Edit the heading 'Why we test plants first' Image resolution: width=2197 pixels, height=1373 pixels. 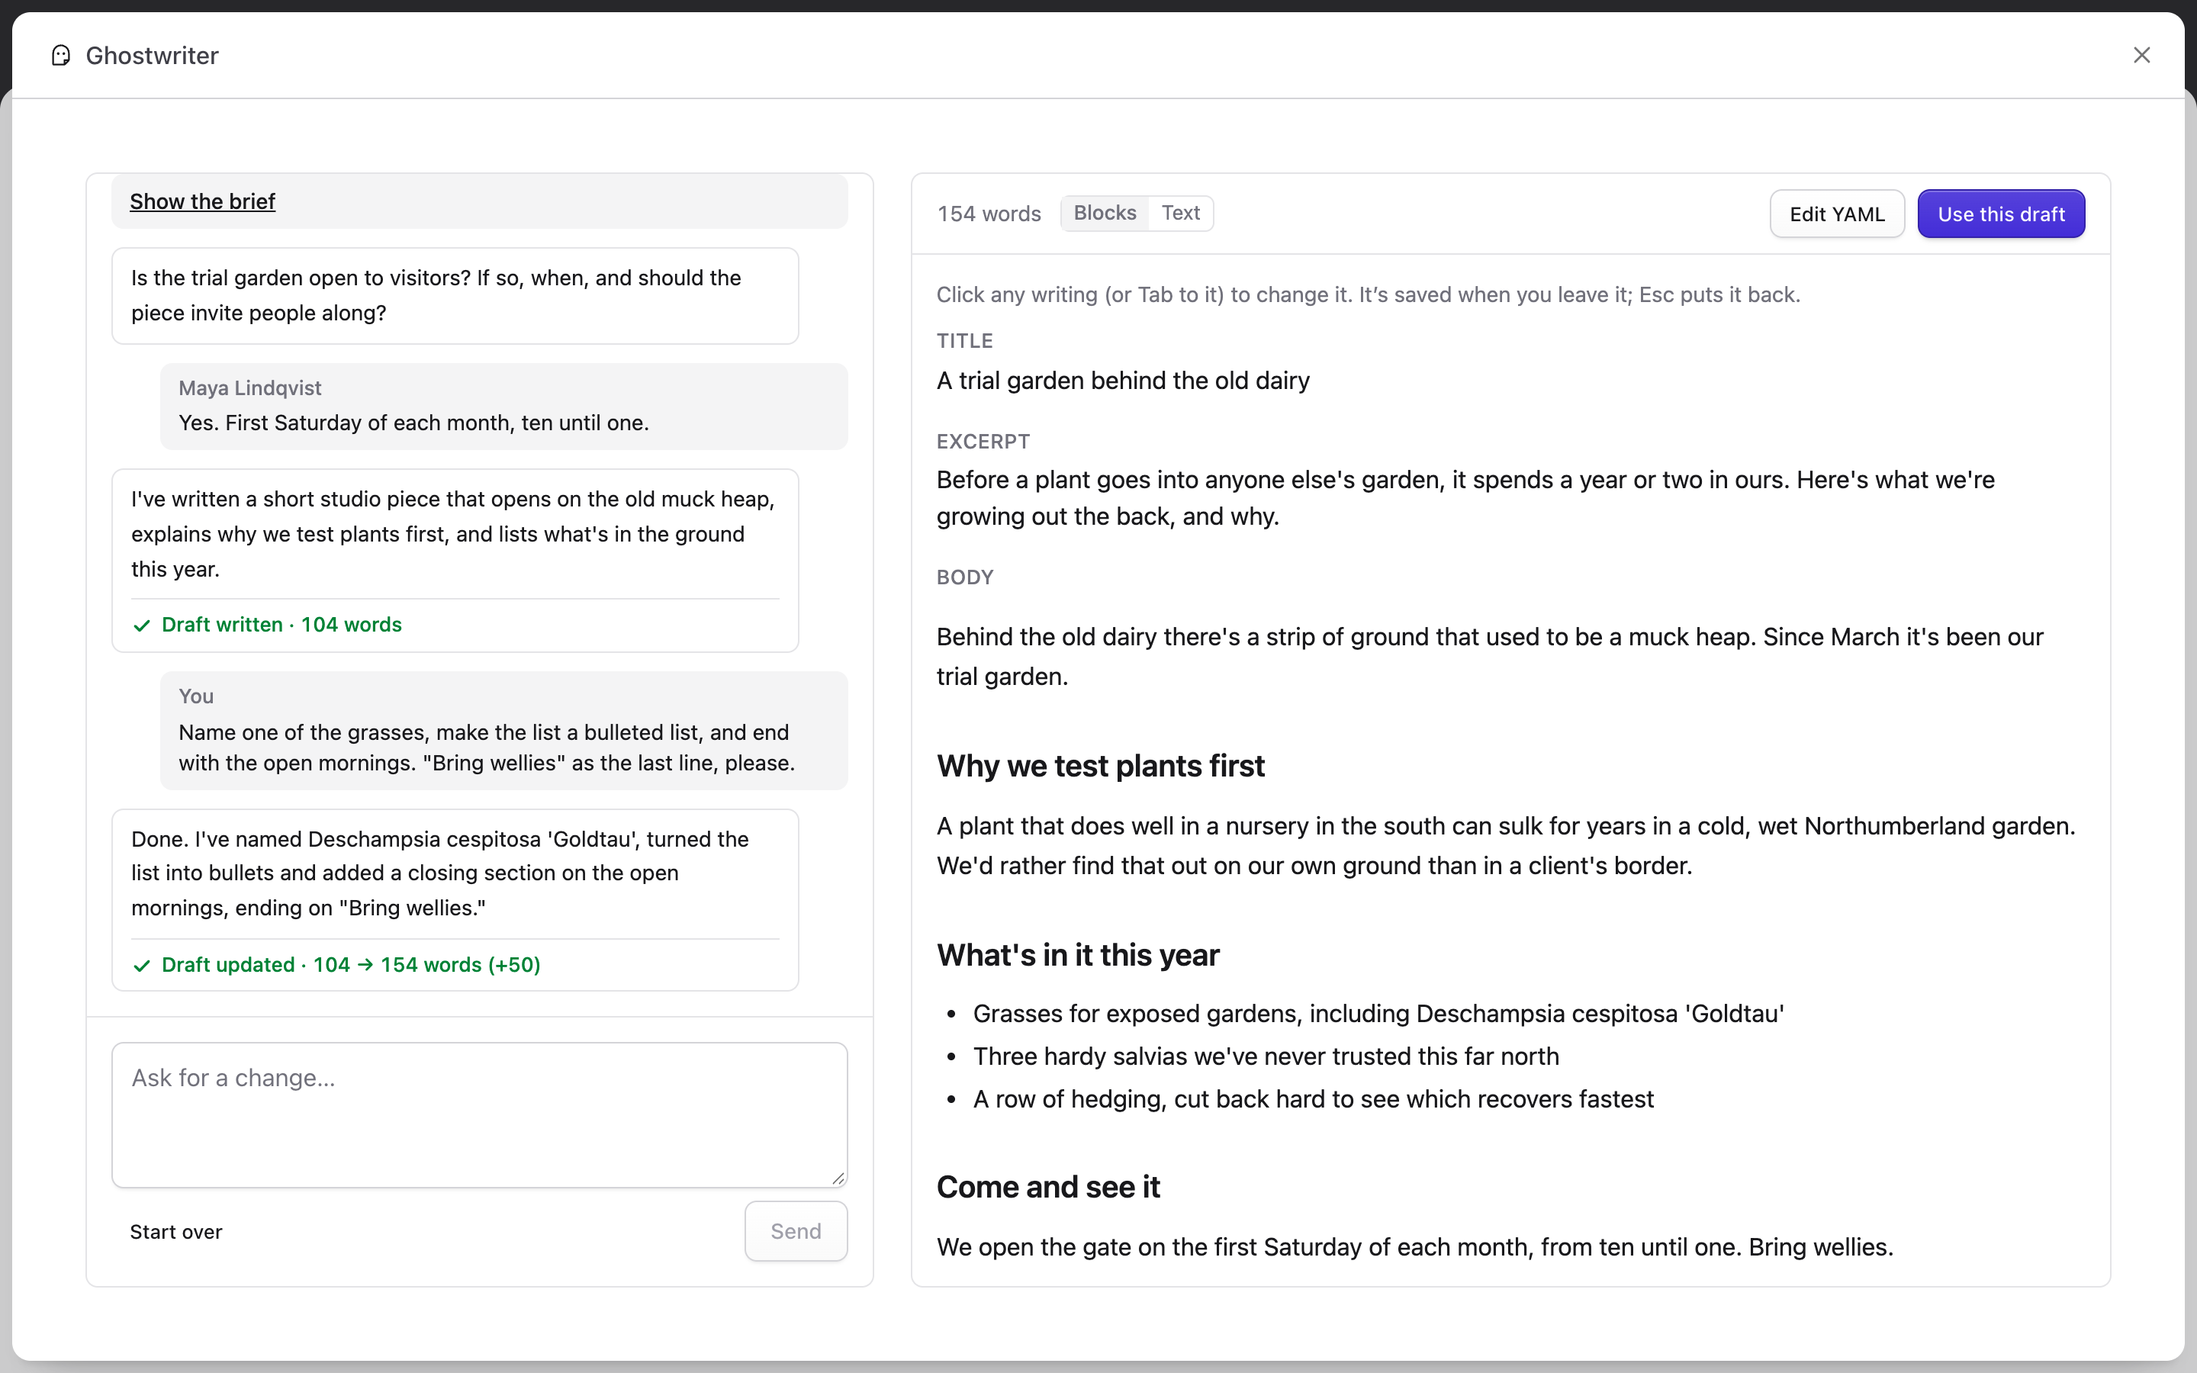pos(1100,767)
